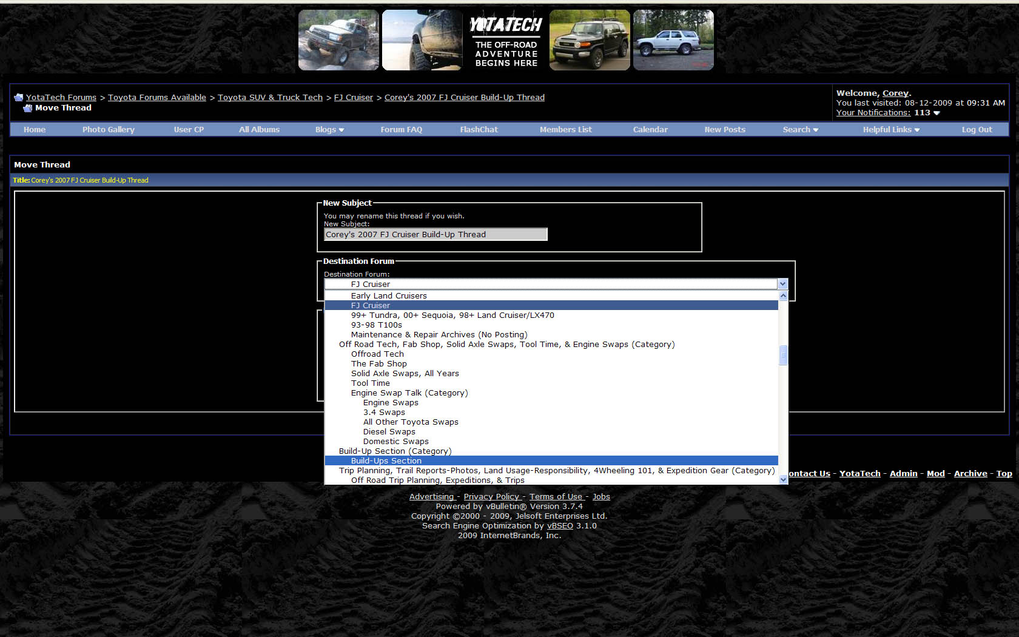Viewport: 1019px width, 637px height.
Task: Open Members List
Action: (x=566, y=130)
